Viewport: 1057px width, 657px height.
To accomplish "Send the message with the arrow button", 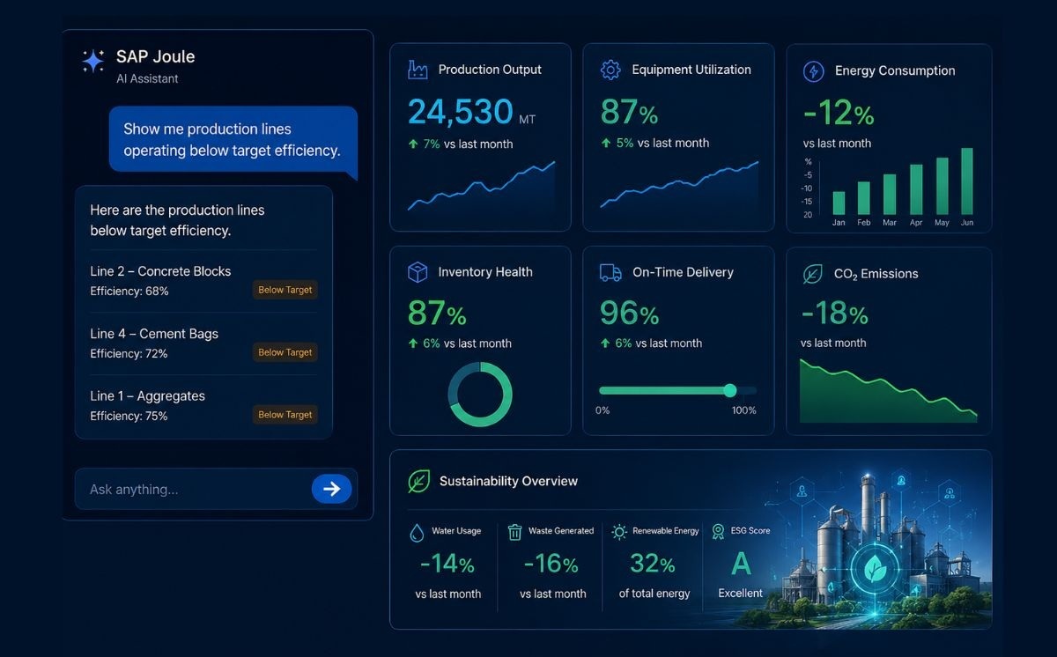I will (331, 489).
